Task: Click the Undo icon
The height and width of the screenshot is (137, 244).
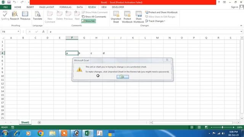Action: click(x=14, y=2)
